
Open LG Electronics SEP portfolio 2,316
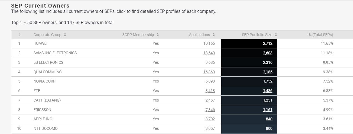tap(268, 62)
